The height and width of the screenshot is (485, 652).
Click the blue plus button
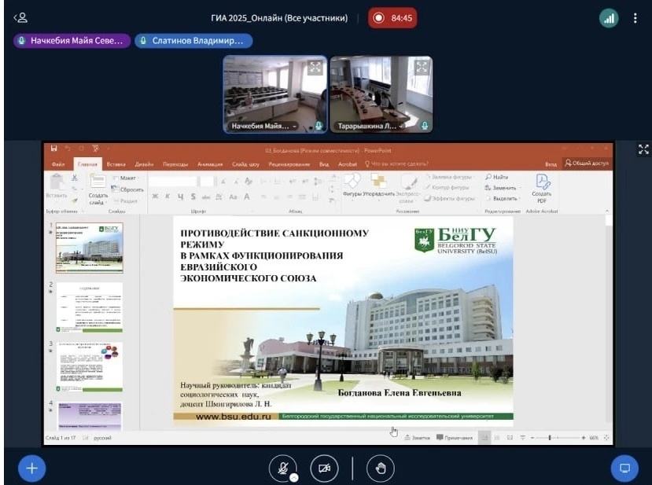(x=32, y=468)
